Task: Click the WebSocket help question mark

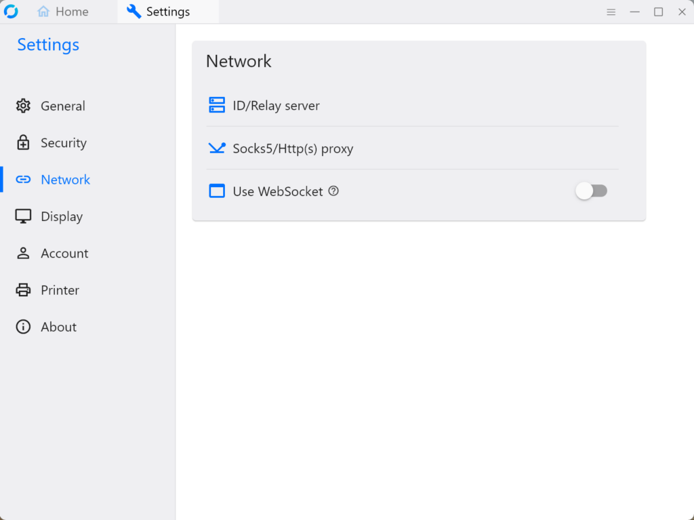Action: (x=333, y=191)
